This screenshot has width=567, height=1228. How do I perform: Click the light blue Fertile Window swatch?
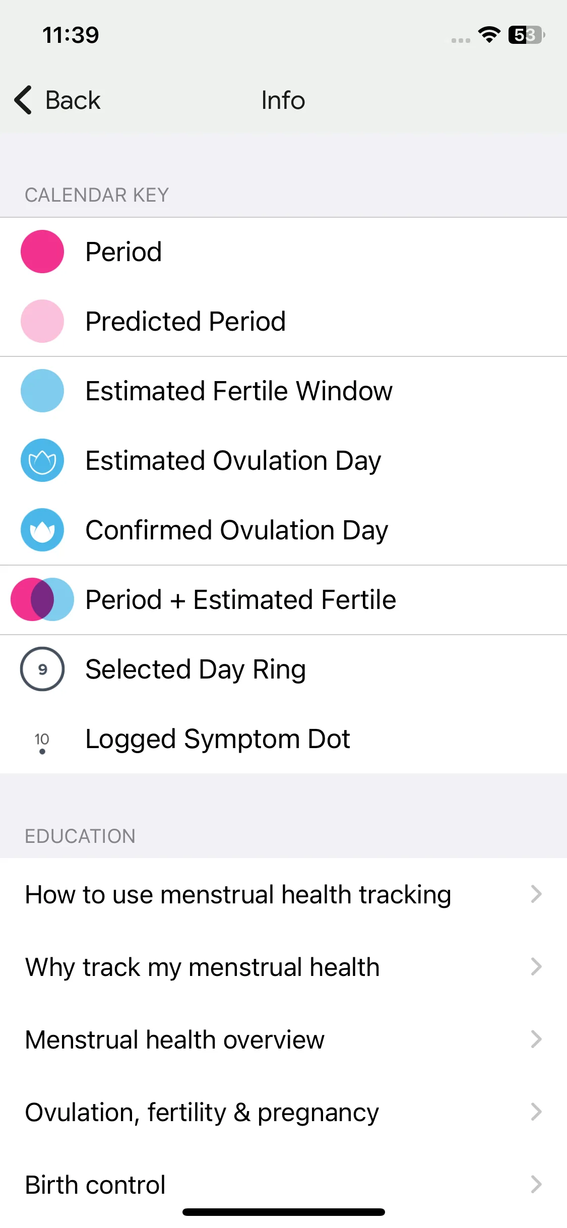point(42,391)
